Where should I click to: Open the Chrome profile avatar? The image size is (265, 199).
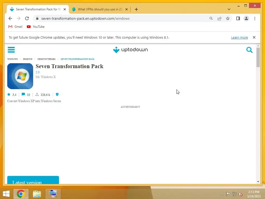[x=246, y=18]
